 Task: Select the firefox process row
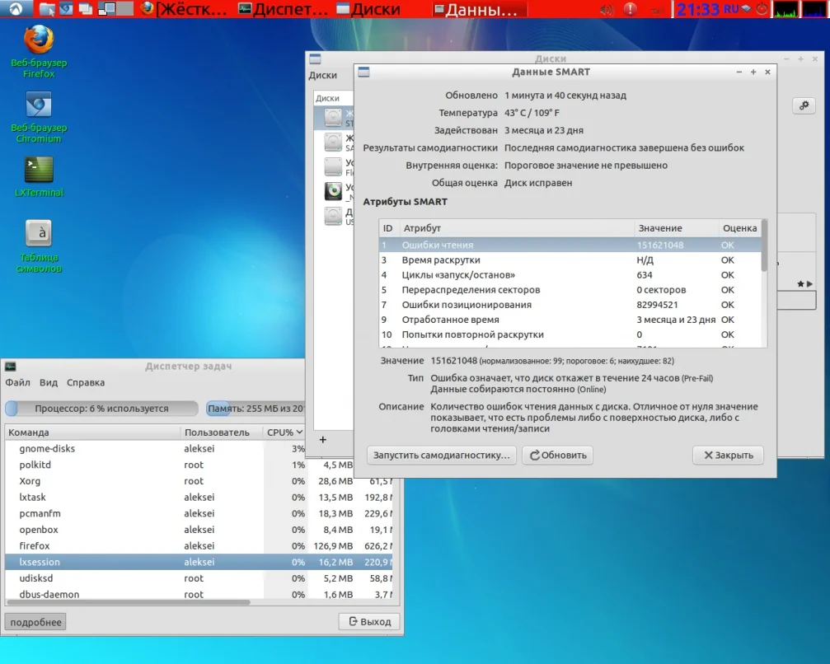[x=35, y=546]
